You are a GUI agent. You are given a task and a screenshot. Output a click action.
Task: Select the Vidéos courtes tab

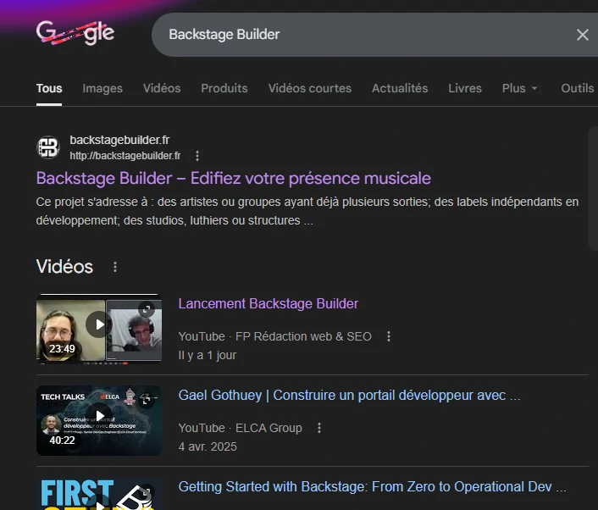pos(310,88)
